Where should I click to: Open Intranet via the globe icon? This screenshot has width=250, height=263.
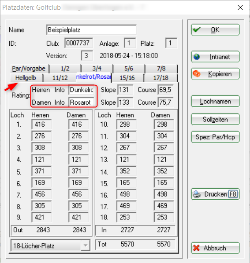point(196,57)
